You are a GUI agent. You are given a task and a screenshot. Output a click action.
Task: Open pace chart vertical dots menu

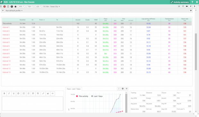119,89
